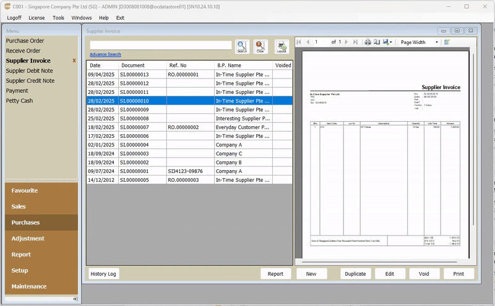Expand the Sales section in sidebar
This screenshot has width=495, height=306.
coord(19,206)
